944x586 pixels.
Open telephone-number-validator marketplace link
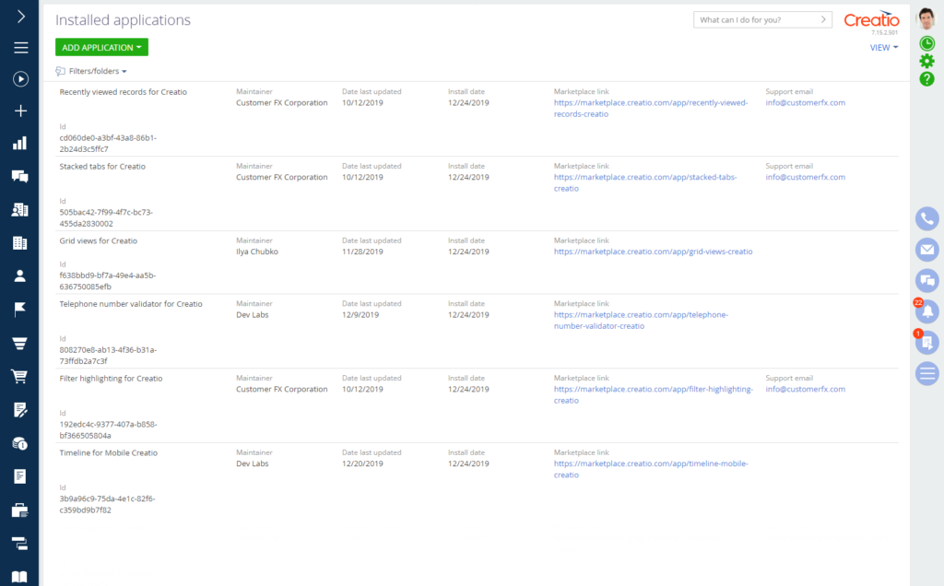coord(642,320)
